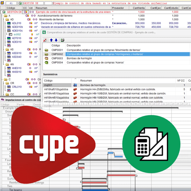Select comparative row CMP0001

pos(116,50)
